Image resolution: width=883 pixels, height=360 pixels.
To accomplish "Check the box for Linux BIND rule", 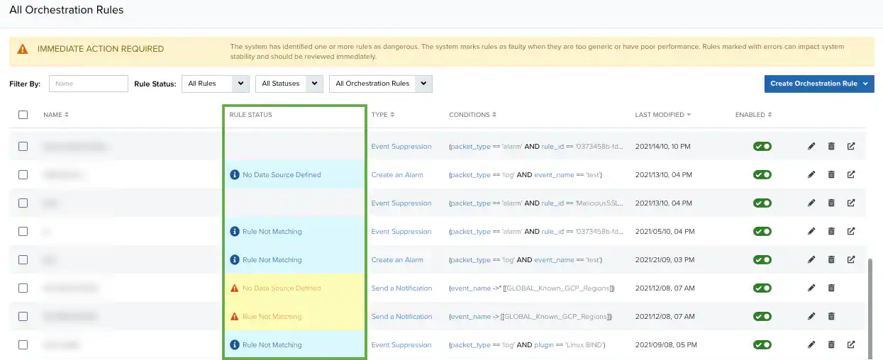I will pyautogui.click(x=23, y=345).
